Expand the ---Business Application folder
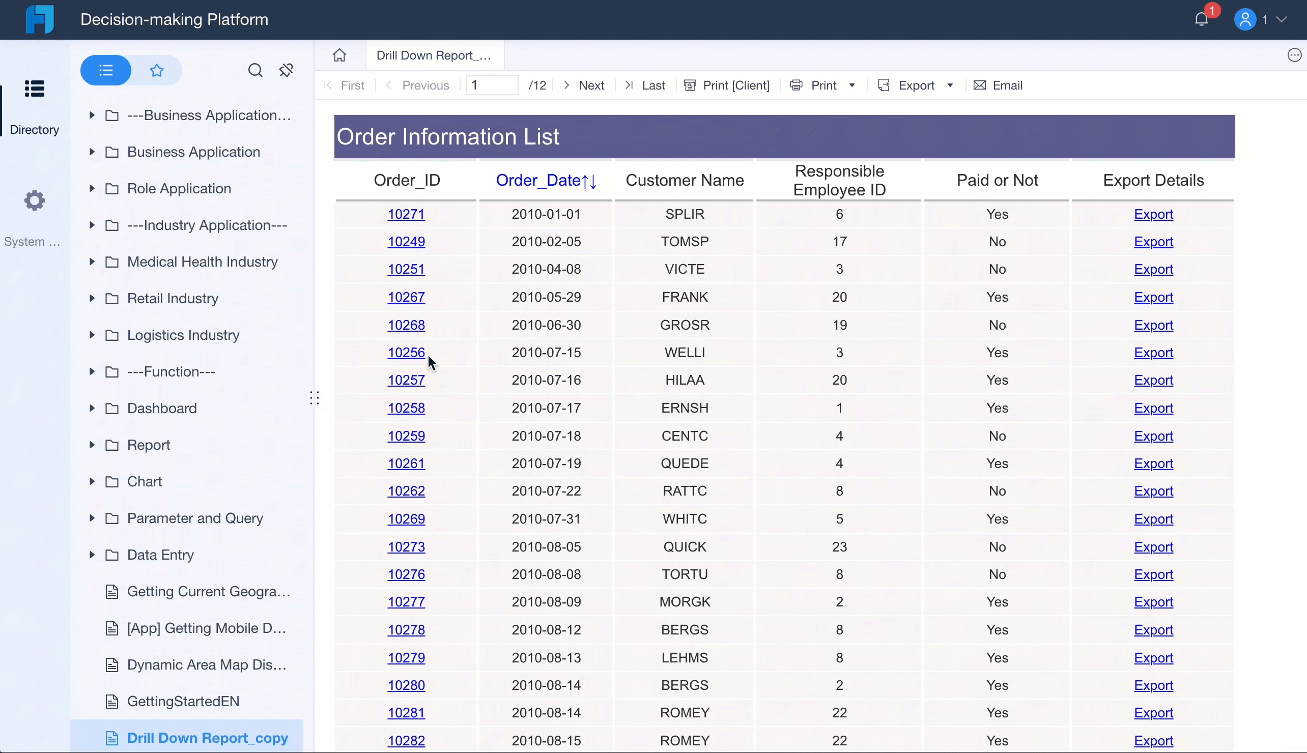Viewport: 1307px width, 753px height. [x=92, y=115]
